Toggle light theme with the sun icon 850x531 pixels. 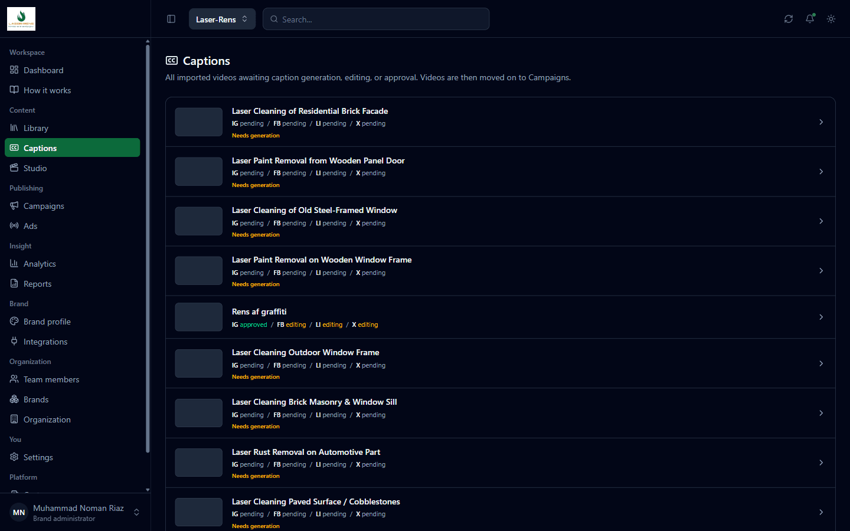click(x=831, y=19)
